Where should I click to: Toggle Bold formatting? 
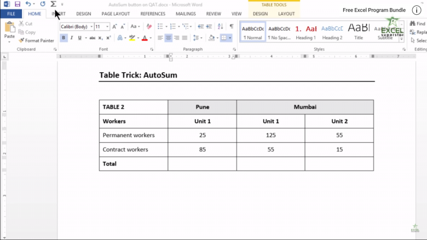pyautogui.click(x=64, y=38)
